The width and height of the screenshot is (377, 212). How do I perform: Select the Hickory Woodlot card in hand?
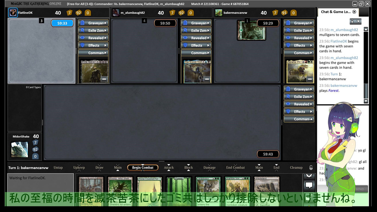tap(91, 191)
